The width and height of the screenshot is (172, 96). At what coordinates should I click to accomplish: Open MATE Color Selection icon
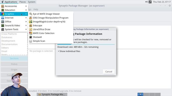click(31, 33)
